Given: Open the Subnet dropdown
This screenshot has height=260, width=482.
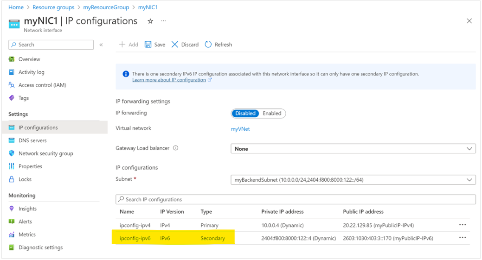Looking at the screenshot, I should 353,180.
